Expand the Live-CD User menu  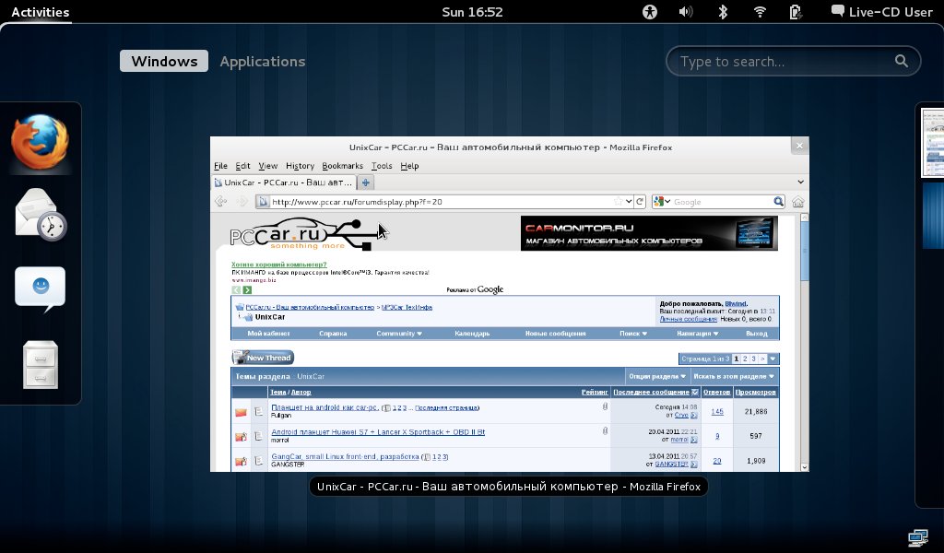pos(881,12)
